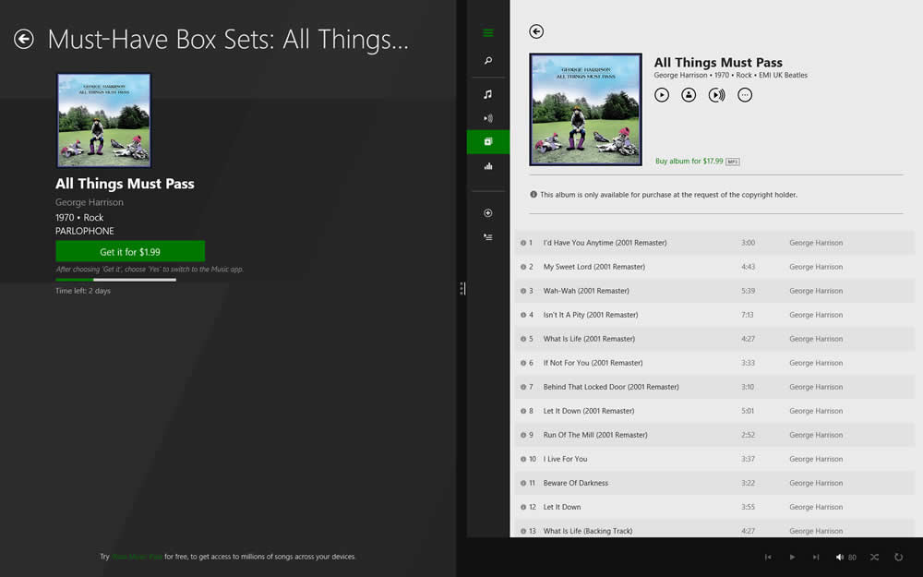The image size is (923, 577).
Task: Open the bar-chart Now Playing icon
Action: (488, 166)
